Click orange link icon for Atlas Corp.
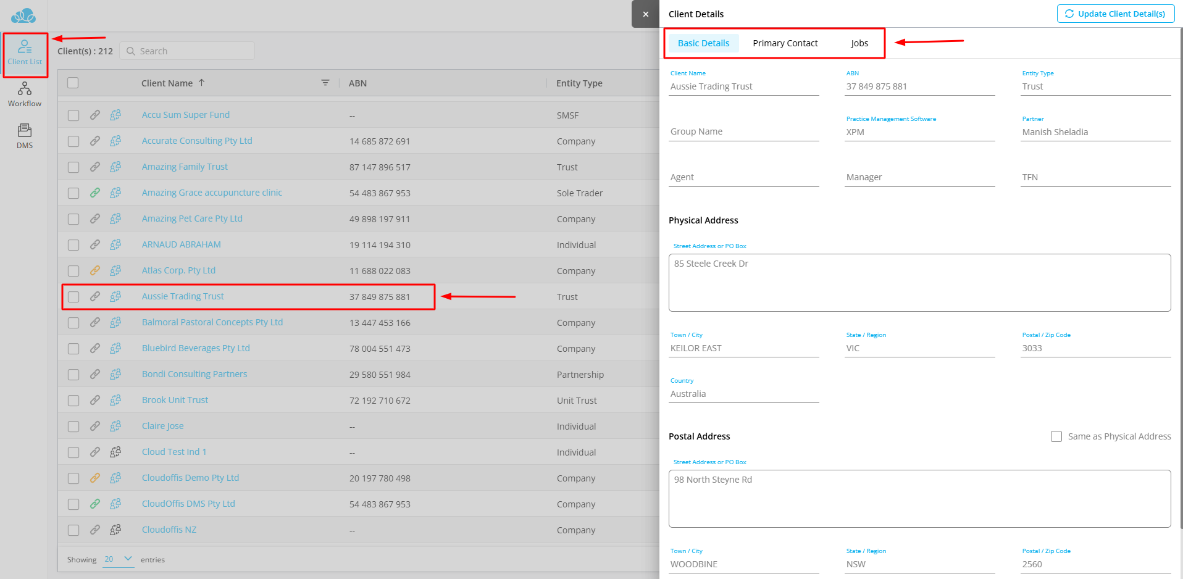Image resolution: width=1183 pixels, height=579 pixels. click(x=95, y=270)
